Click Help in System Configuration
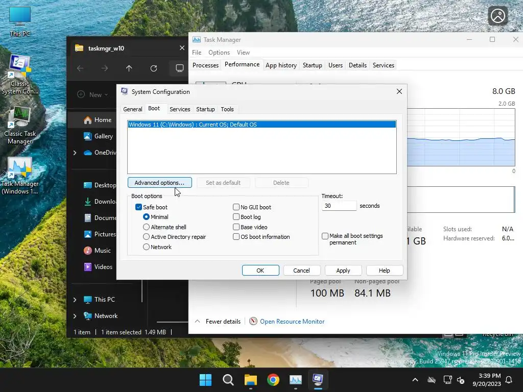This screenshot has width=523, height=392. (x=385, y=271)
